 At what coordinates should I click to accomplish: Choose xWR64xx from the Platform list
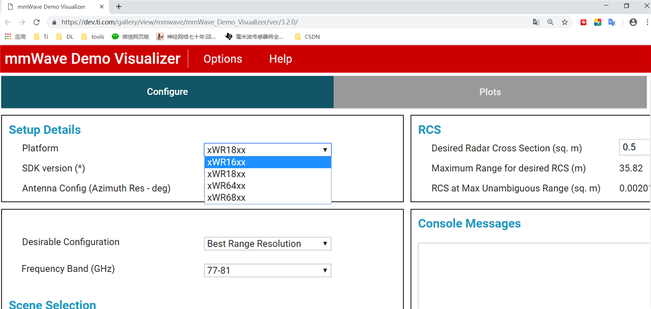268,186
